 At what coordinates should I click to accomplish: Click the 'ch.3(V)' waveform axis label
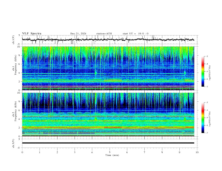click(x=13, y=143)
